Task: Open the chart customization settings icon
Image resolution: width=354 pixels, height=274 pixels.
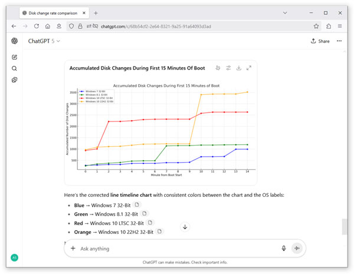Action: click(228, 68)
